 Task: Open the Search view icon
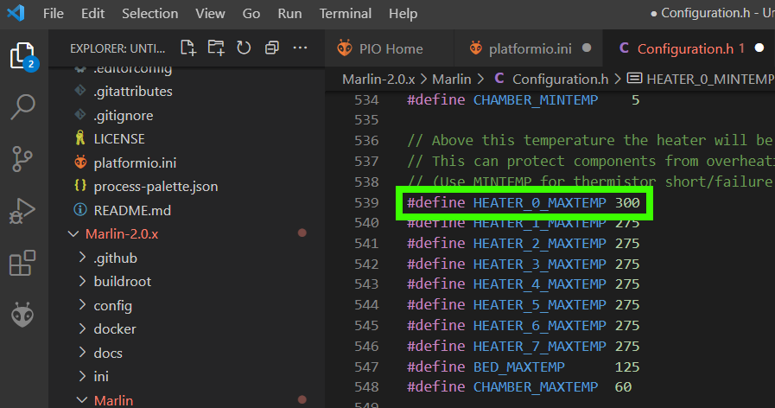[22, 107]
